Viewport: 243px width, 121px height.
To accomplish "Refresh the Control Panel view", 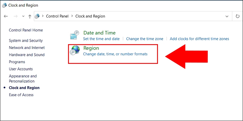I will point(238,16).
